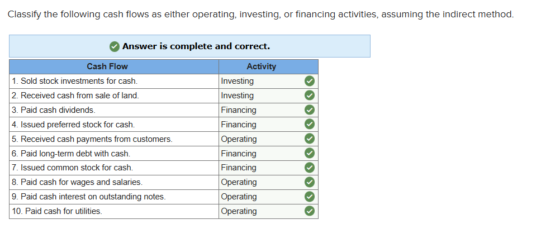Click the 'Paid cash for utilities' cell
The height and width of the screenshot is (243, 560).
coord(114,211)
